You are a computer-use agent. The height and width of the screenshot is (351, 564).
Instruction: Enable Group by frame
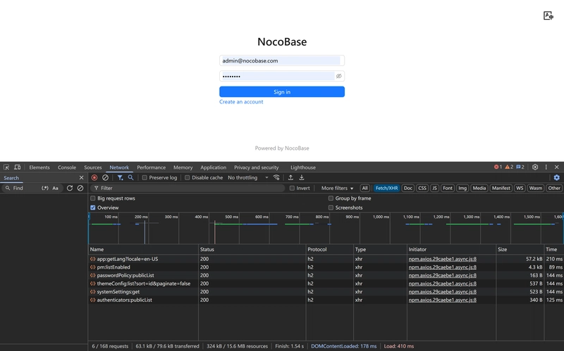coord(331,198)
